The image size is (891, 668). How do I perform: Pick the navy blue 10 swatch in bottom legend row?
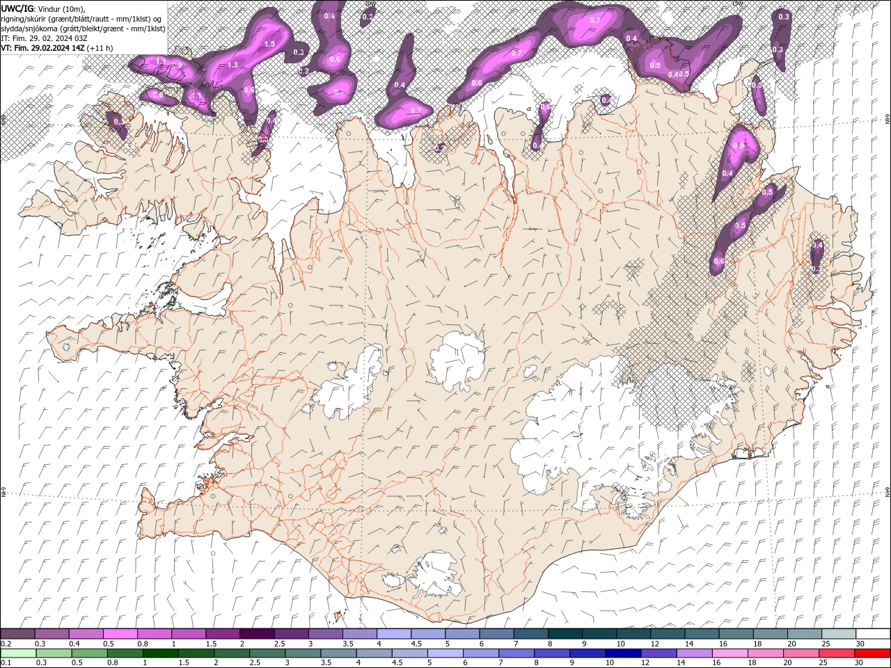pyautogui.click(x=623, y=653)
